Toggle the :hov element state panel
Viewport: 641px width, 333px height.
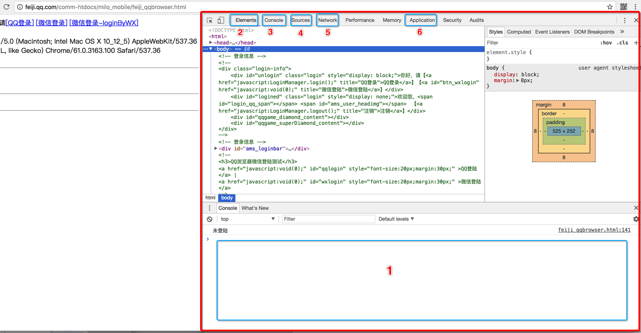[606, 43]
